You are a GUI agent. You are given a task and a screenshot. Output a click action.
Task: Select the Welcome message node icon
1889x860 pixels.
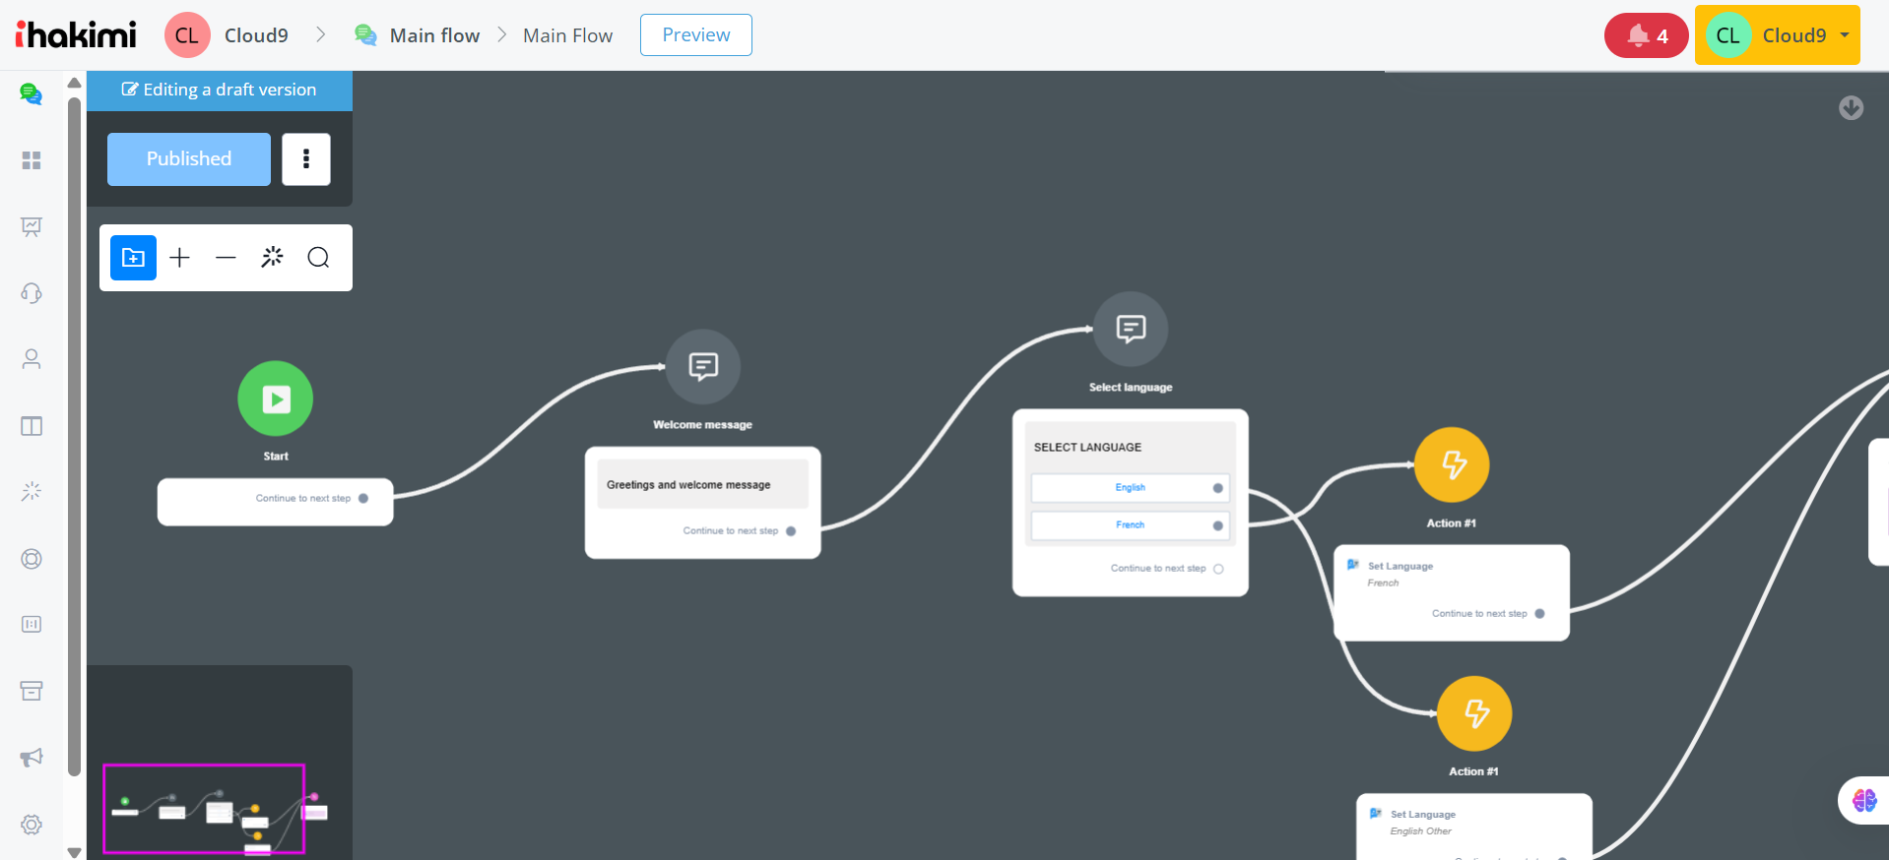click(x=703, y=367)
